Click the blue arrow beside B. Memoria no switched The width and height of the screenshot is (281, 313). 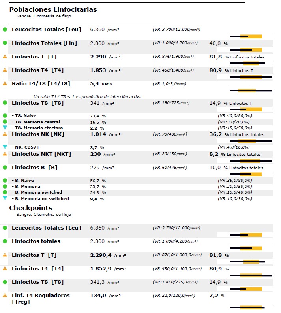(5, 198)
